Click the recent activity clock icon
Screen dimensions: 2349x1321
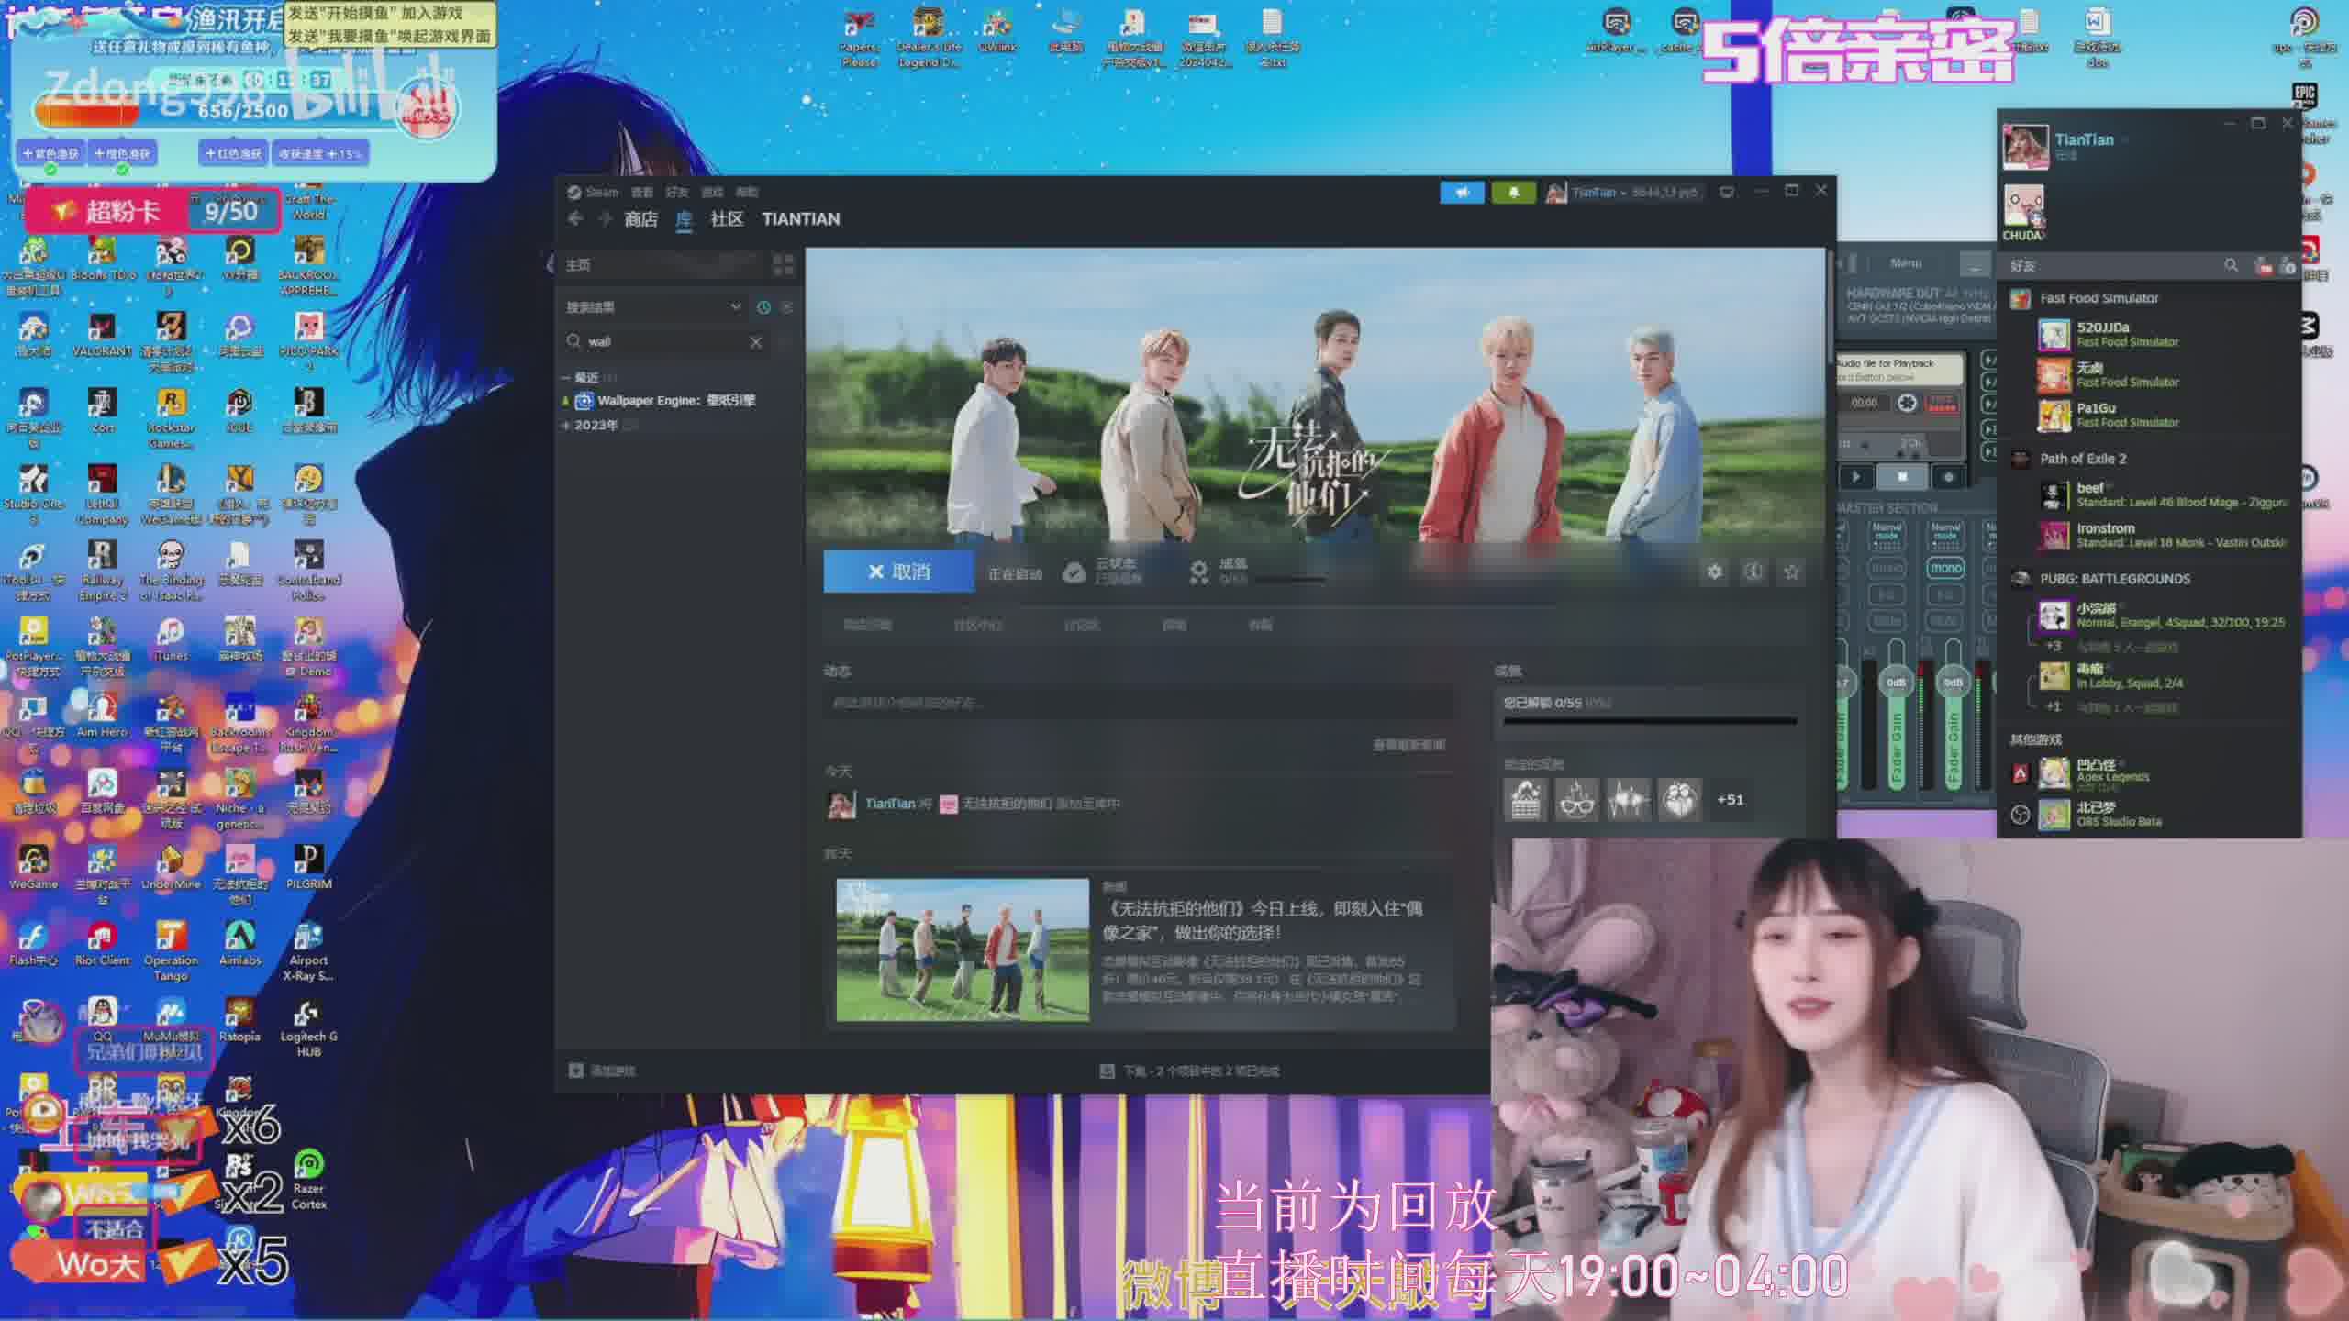(763, 307)
